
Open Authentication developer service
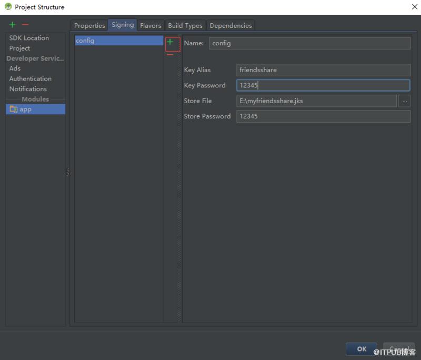(x=31, y=78)
